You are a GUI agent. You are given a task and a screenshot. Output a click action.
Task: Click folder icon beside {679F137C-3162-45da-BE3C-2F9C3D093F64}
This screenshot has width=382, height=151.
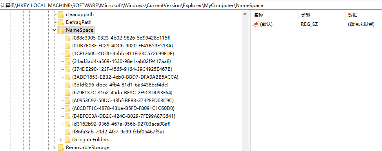67,93
